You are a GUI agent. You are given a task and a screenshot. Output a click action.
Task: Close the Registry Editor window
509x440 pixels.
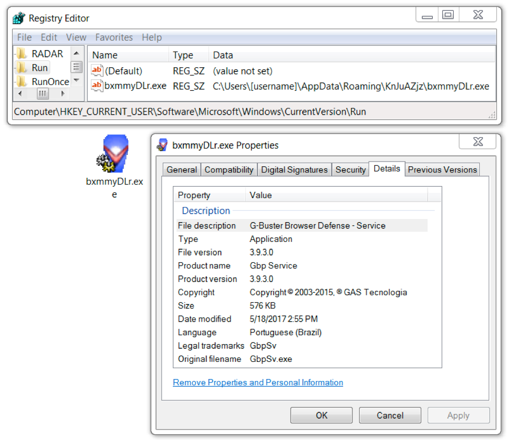(478, 15)
